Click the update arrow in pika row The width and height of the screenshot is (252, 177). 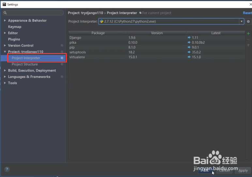pyautogui.click(x=189, y=42)
